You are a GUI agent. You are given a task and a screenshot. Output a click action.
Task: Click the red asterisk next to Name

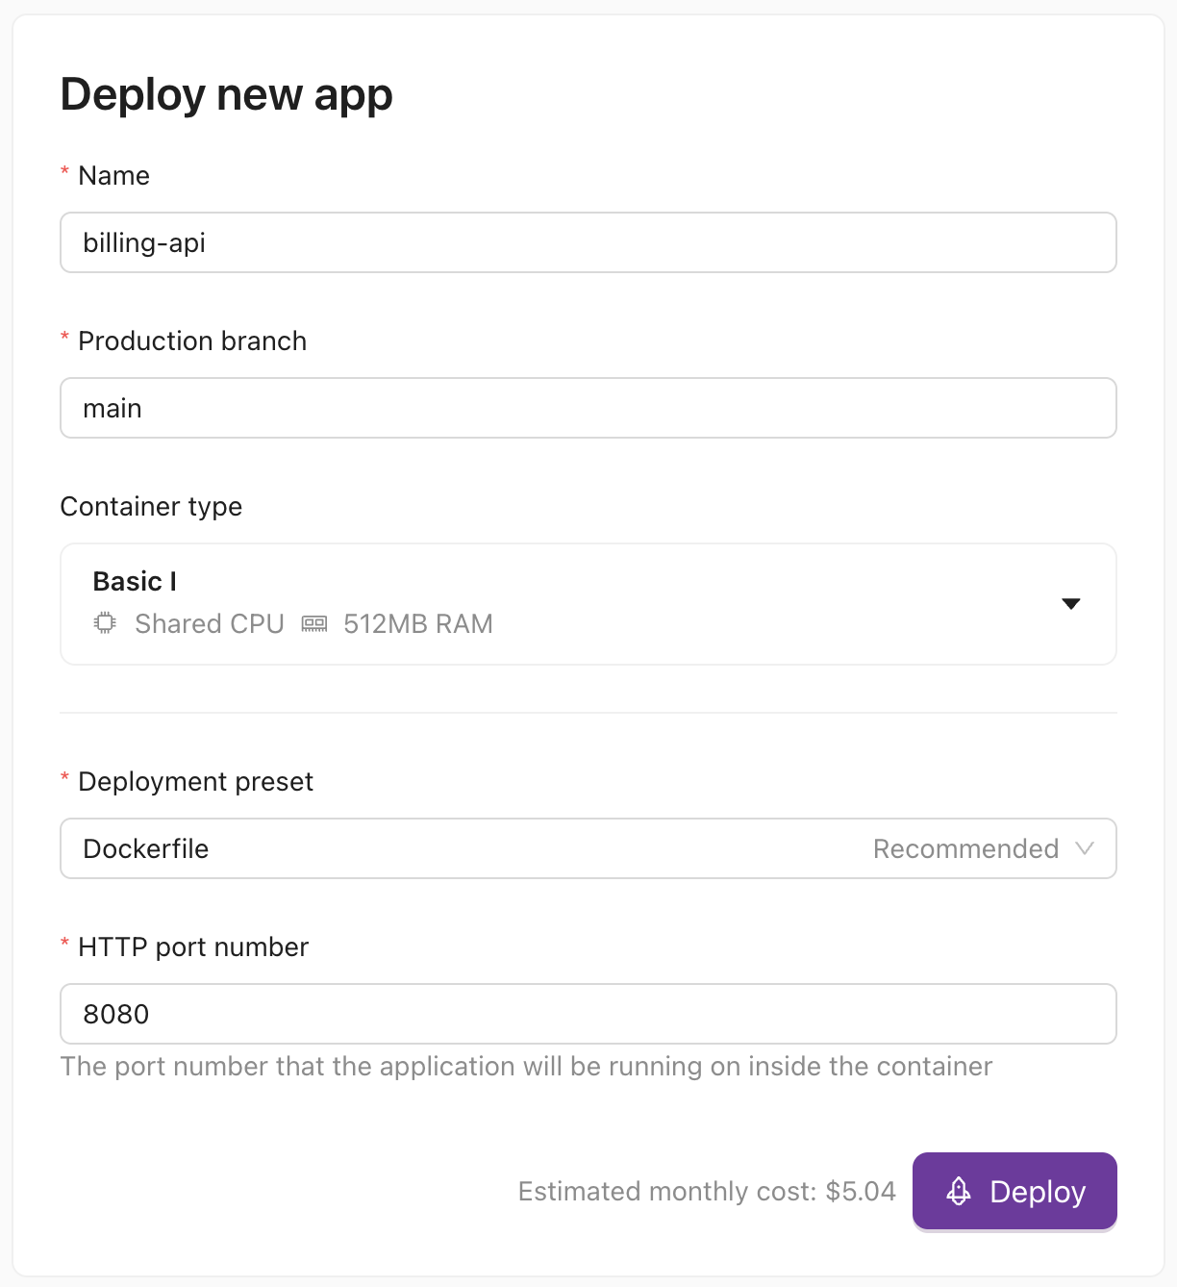point(64,171)
